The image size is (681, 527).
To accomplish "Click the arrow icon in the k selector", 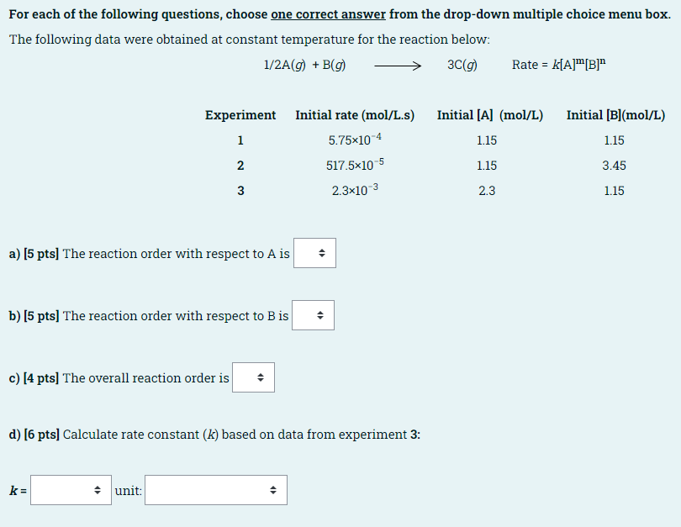I will pos(98,490).
